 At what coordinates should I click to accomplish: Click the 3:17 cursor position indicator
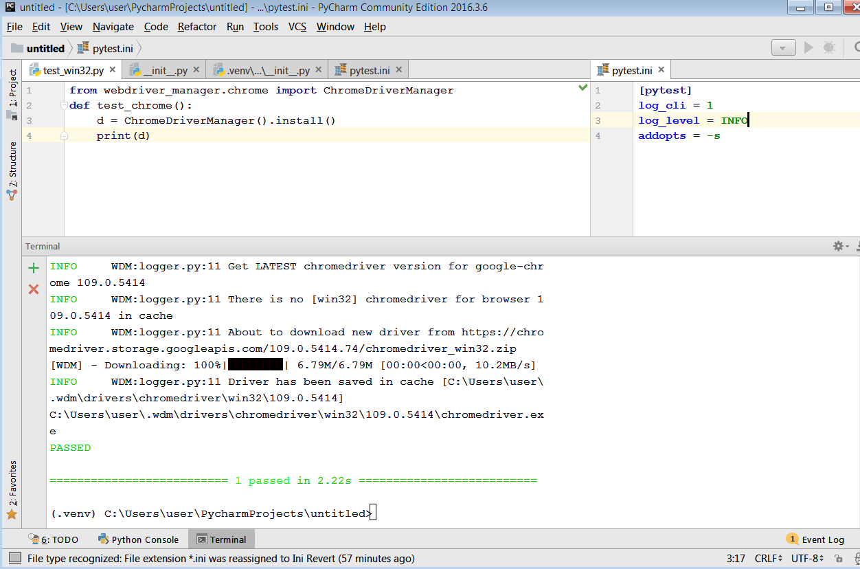click(x=736, y=559)
